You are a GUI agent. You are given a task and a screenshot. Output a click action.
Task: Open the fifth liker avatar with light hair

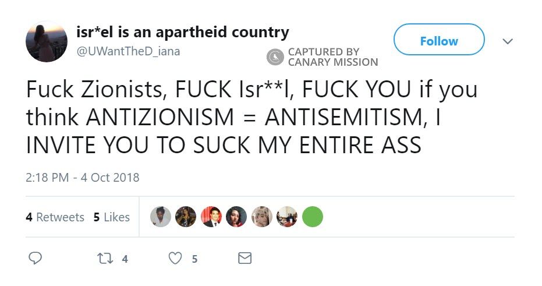pos(262,217)
